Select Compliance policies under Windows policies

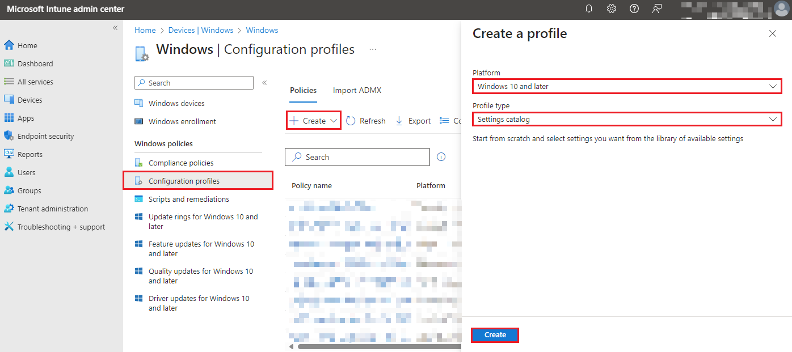[x=179, y=162]
